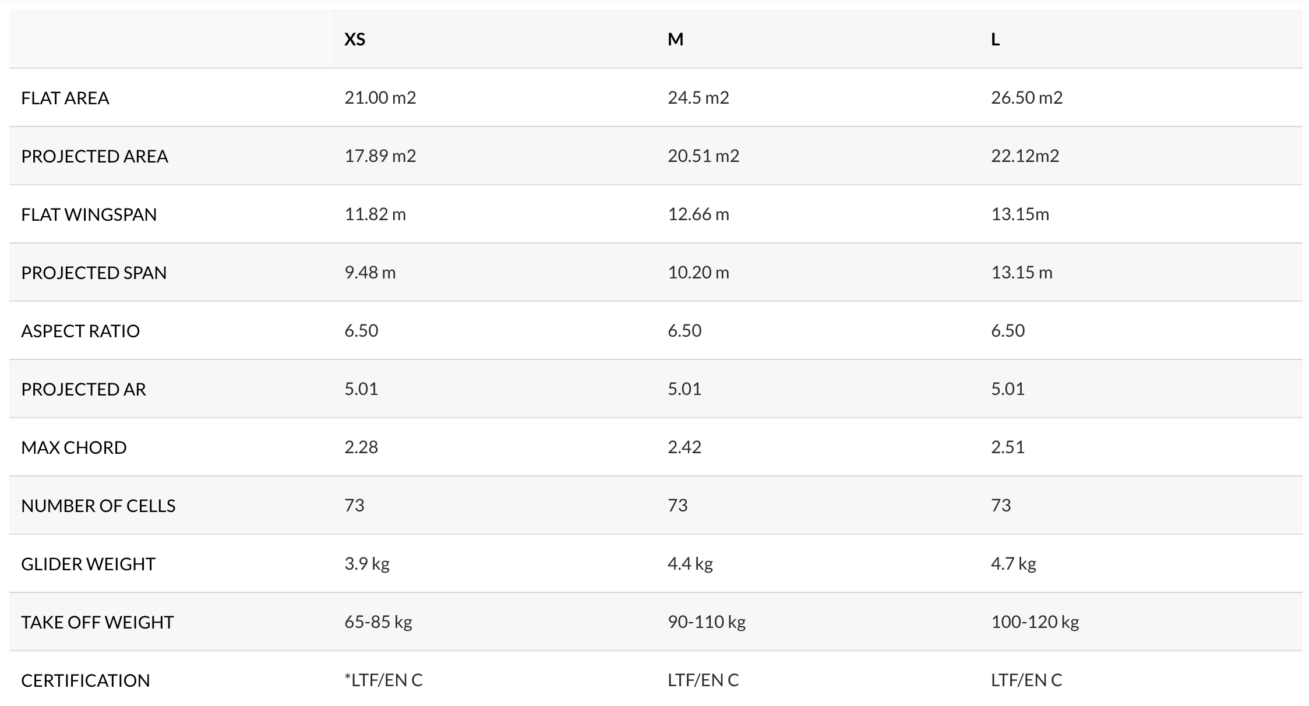
Task: Click the MAX CHORD row label
Action: 74,447
